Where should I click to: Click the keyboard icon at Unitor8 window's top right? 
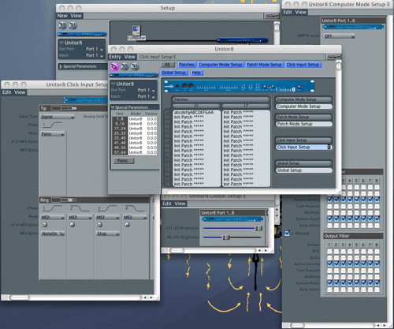334,57
